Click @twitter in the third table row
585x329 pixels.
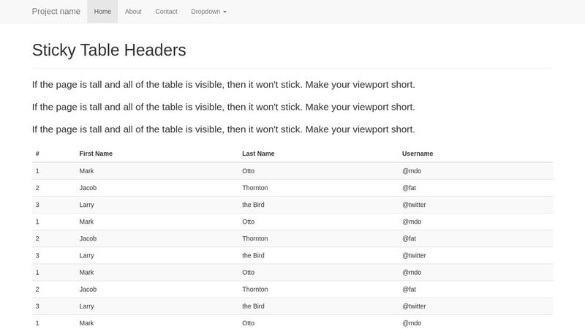(x=414, y=205)
